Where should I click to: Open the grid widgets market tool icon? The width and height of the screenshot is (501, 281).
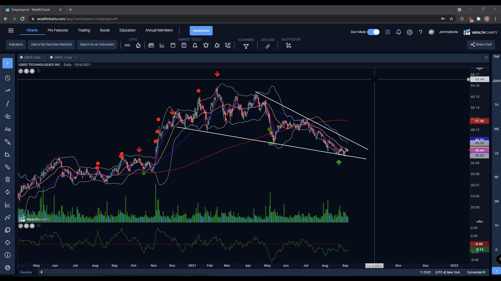click(228, 45)
